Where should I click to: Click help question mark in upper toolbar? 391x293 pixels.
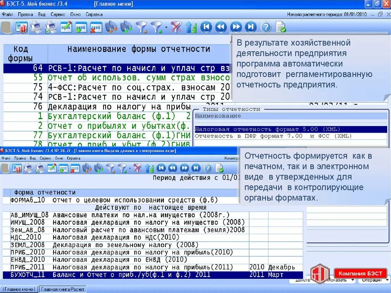pyautogui.click(x=266, y=27)
